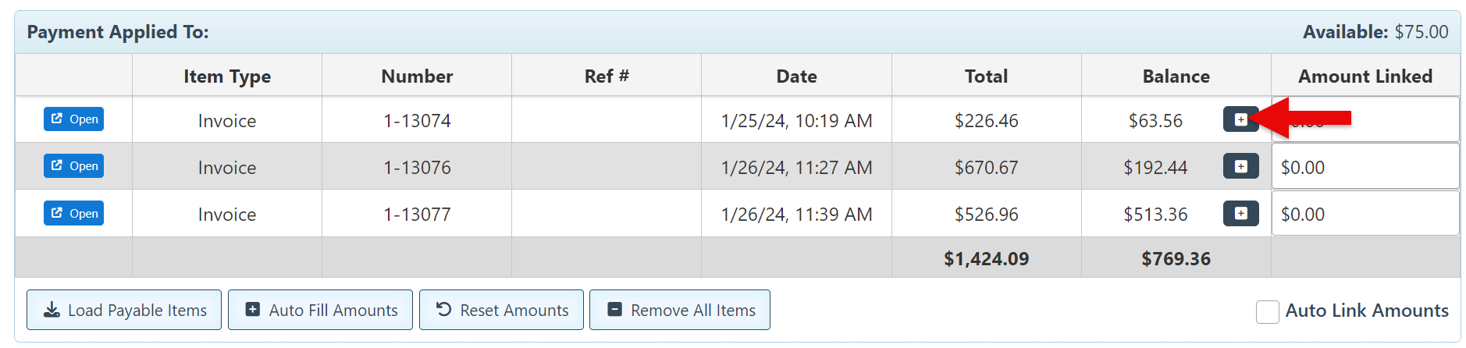Click plus icon for invoice 1-13076

click(1240, 166)
